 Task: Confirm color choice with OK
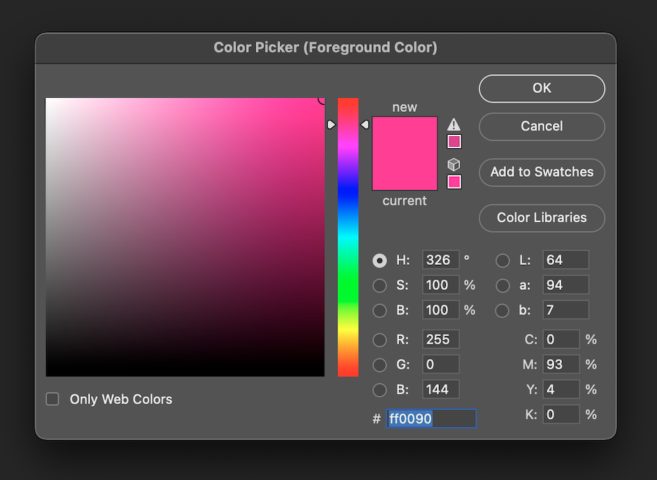[x=542, y=89]
